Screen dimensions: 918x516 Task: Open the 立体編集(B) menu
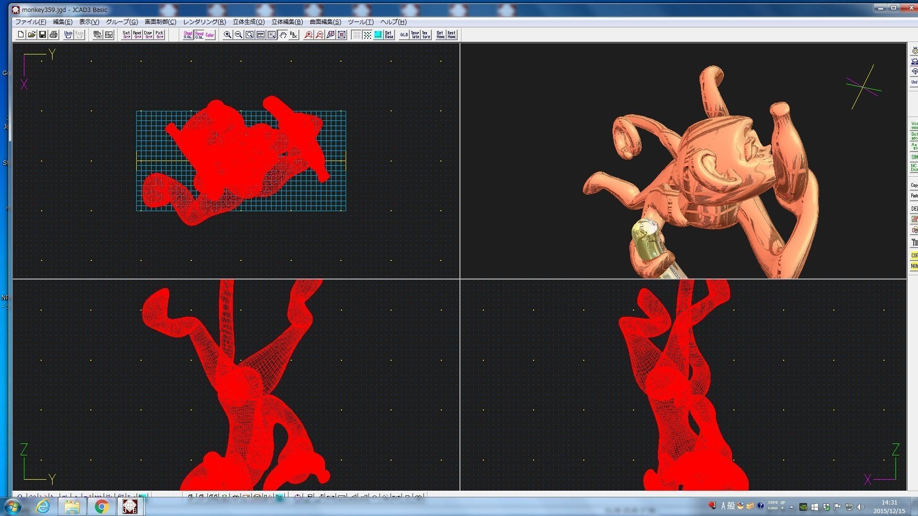pyautogui.click(x=287, y=21)
